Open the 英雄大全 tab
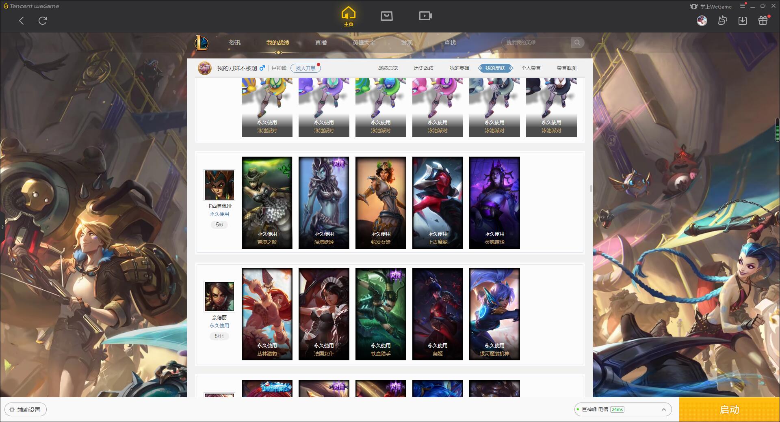 364,43
